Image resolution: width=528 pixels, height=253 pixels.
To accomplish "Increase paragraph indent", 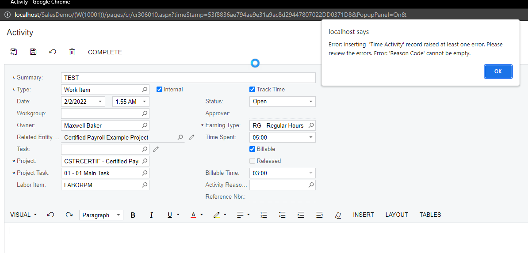I will [x=301, y=215].
